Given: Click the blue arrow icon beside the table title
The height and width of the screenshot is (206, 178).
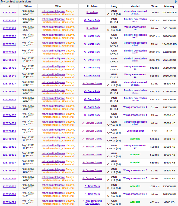Looking at the screenshot, I should [176, 2].
